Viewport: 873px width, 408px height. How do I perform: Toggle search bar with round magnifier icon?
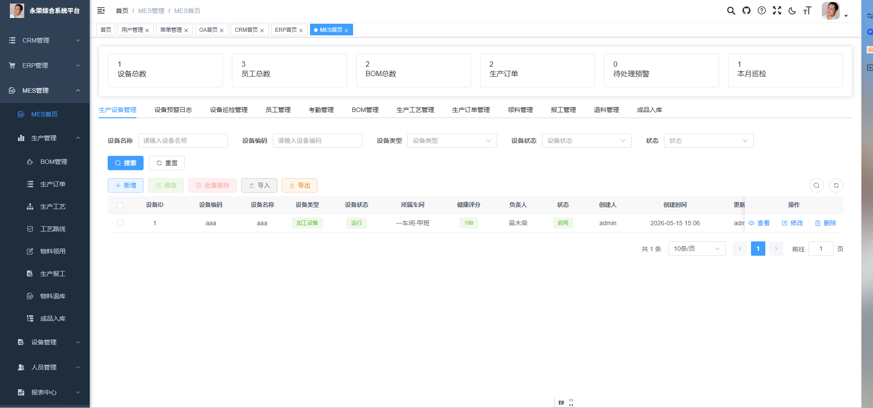(816, 185)
